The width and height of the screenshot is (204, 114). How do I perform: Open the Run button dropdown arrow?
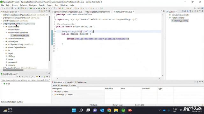click(41, 8)
